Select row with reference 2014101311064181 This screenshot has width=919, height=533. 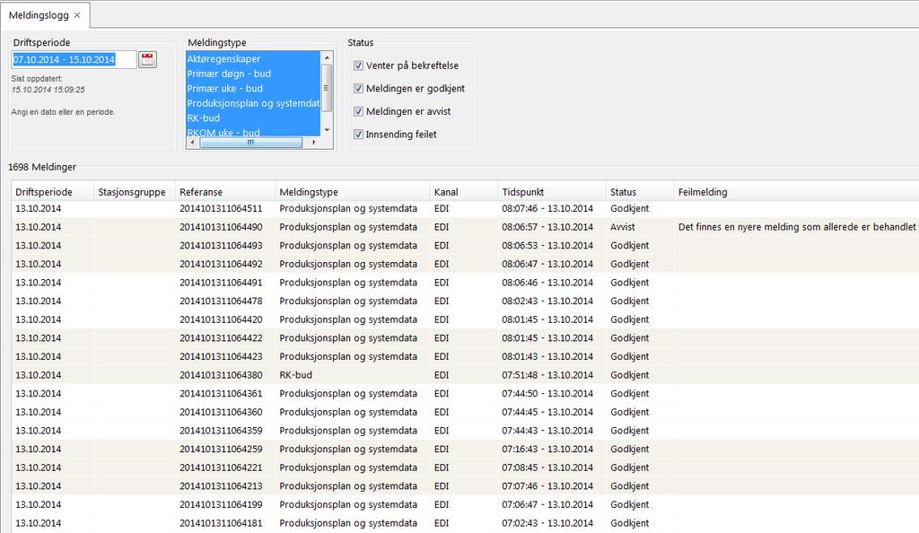(x=466, y=523)
